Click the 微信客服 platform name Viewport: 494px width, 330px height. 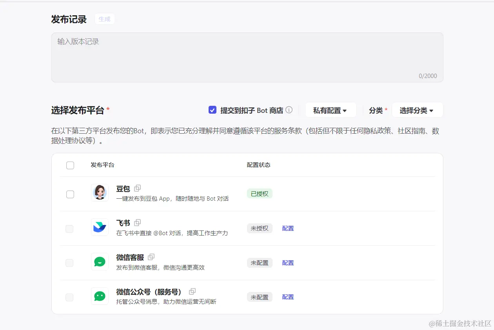[130, 257]
